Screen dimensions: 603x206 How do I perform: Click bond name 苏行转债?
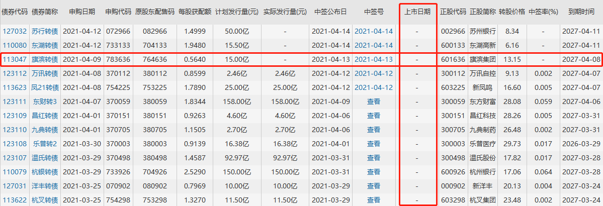coord(45,32)
